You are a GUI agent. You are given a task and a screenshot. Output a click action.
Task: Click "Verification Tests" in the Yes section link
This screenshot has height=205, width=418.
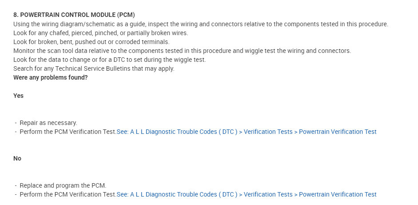click(x=268, y=132)
